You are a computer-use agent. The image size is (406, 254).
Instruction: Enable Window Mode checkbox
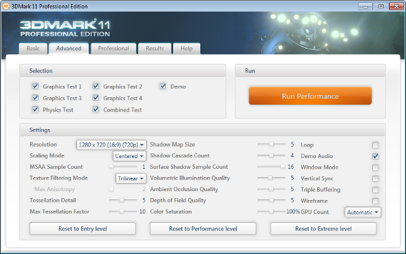[375, 168]
